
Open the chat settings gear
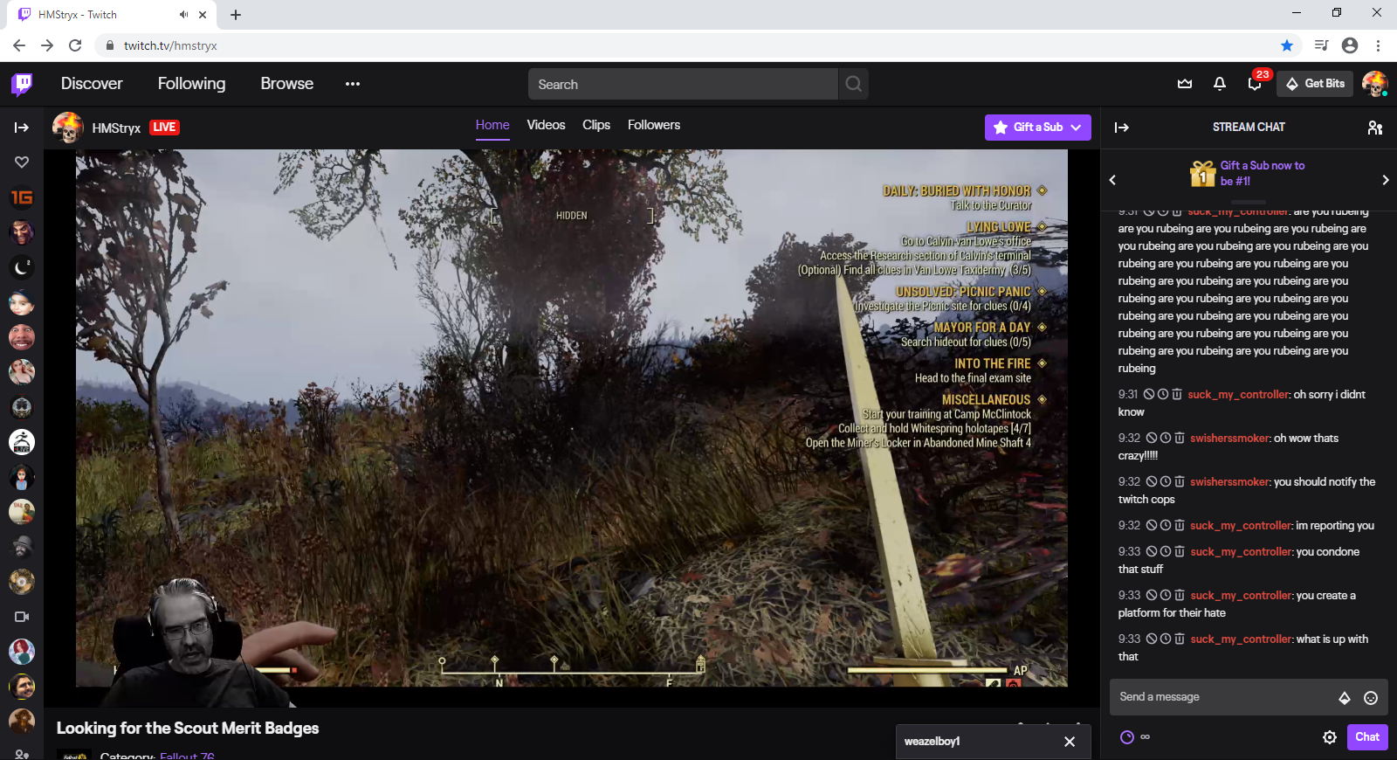click(1330, 737)
